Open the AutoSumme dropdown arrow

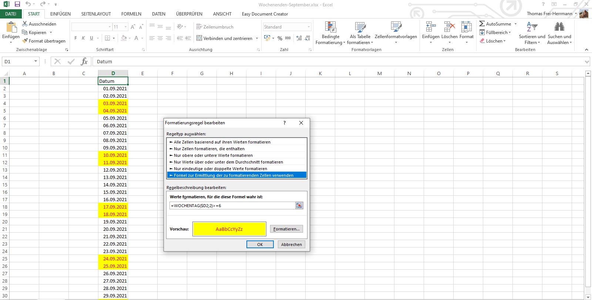tap(515, 24)
